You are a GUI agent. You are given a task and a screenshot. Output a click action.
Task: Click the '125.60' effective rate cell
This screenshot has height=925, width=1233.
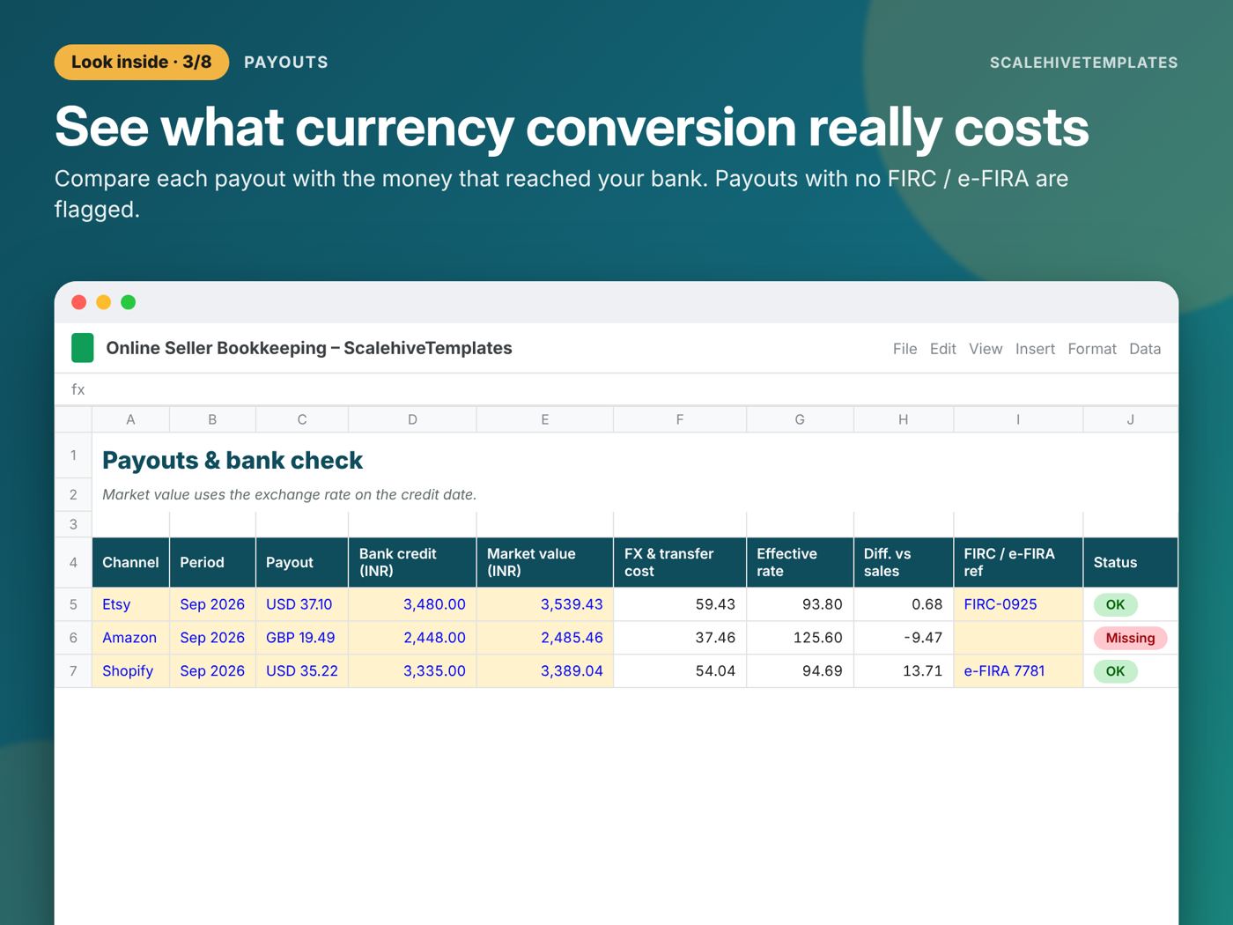click(x=800, y=638)
